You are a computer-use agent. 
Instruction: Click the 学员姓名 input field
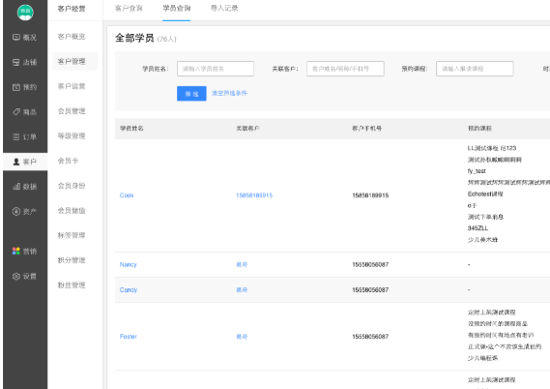[216, 69]
